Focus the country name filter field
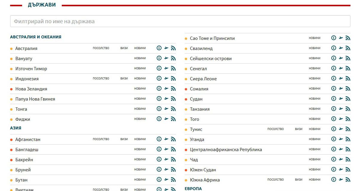Screen dimensions: 357x191 pos(180,21)
